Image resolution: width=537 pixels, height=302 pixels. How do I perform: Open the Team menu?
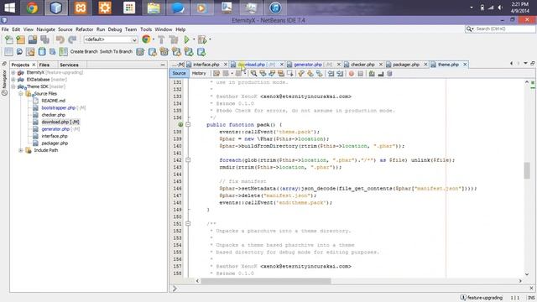(131, 29)
